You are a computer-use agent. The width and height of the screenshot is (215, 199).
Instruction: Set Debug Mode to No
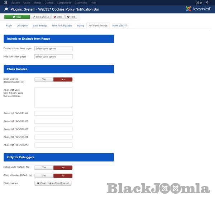63,167
